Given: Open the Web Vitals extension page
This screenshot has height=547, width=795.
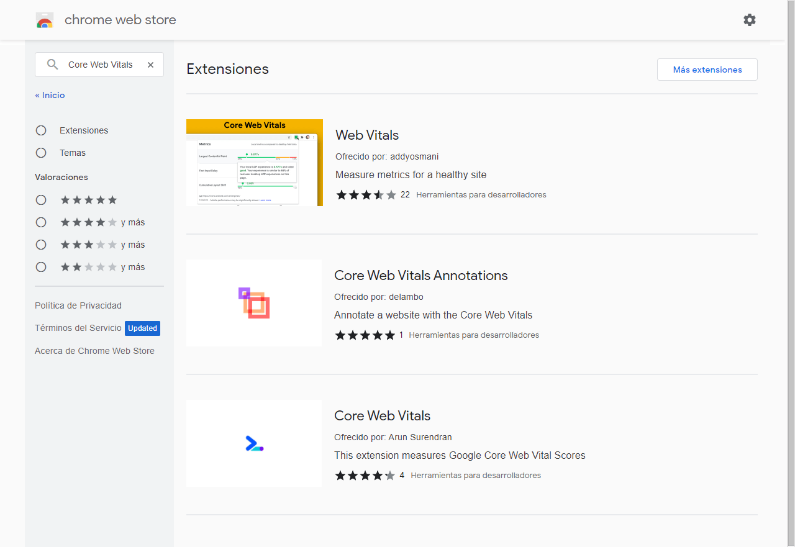Looking at the screenshot, I should pyautogui.click(x=366, y=135).
